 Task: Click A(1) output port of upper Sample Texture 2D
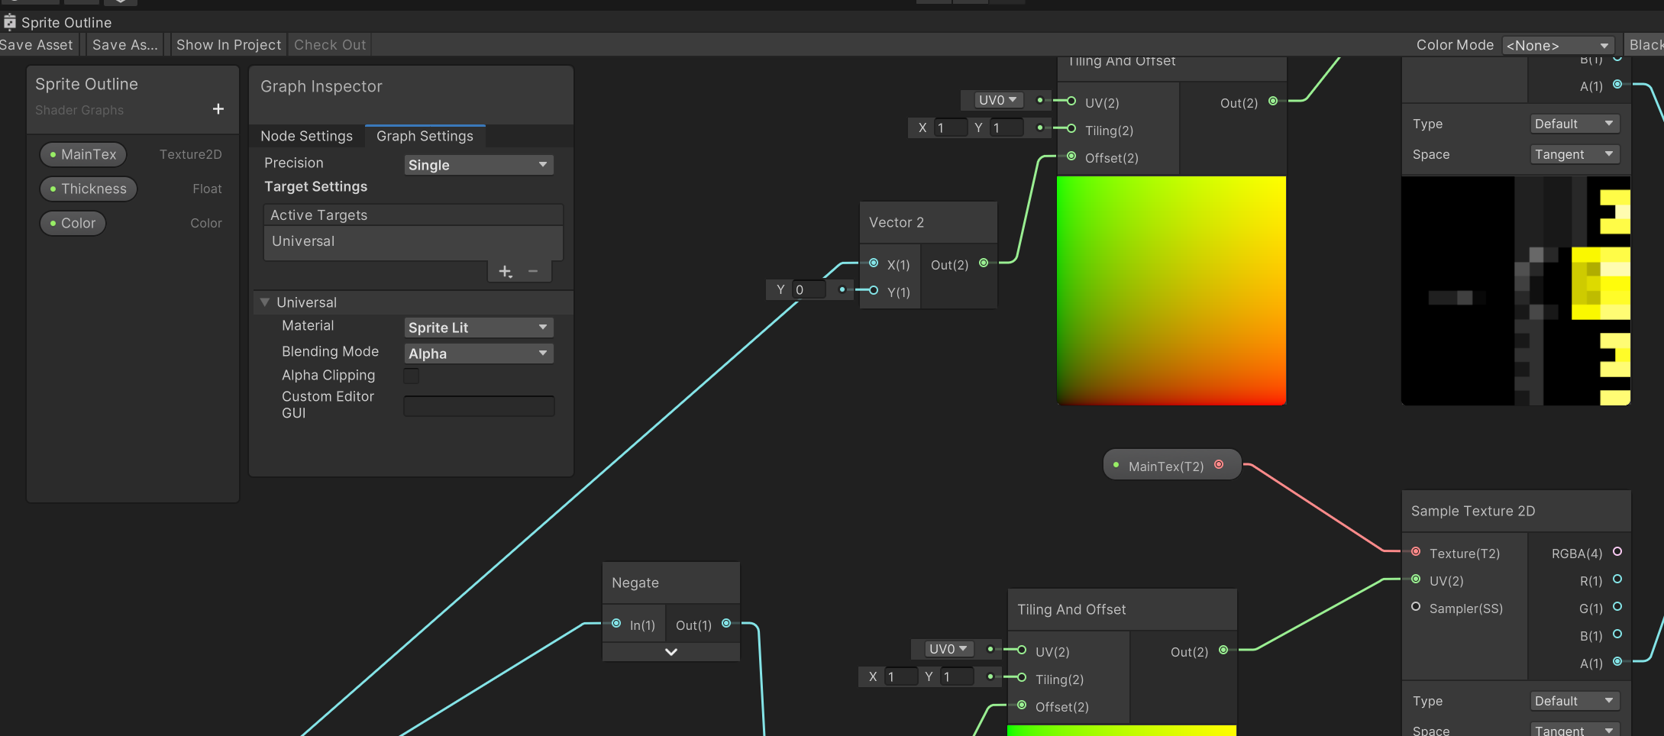click(1617, 84)
